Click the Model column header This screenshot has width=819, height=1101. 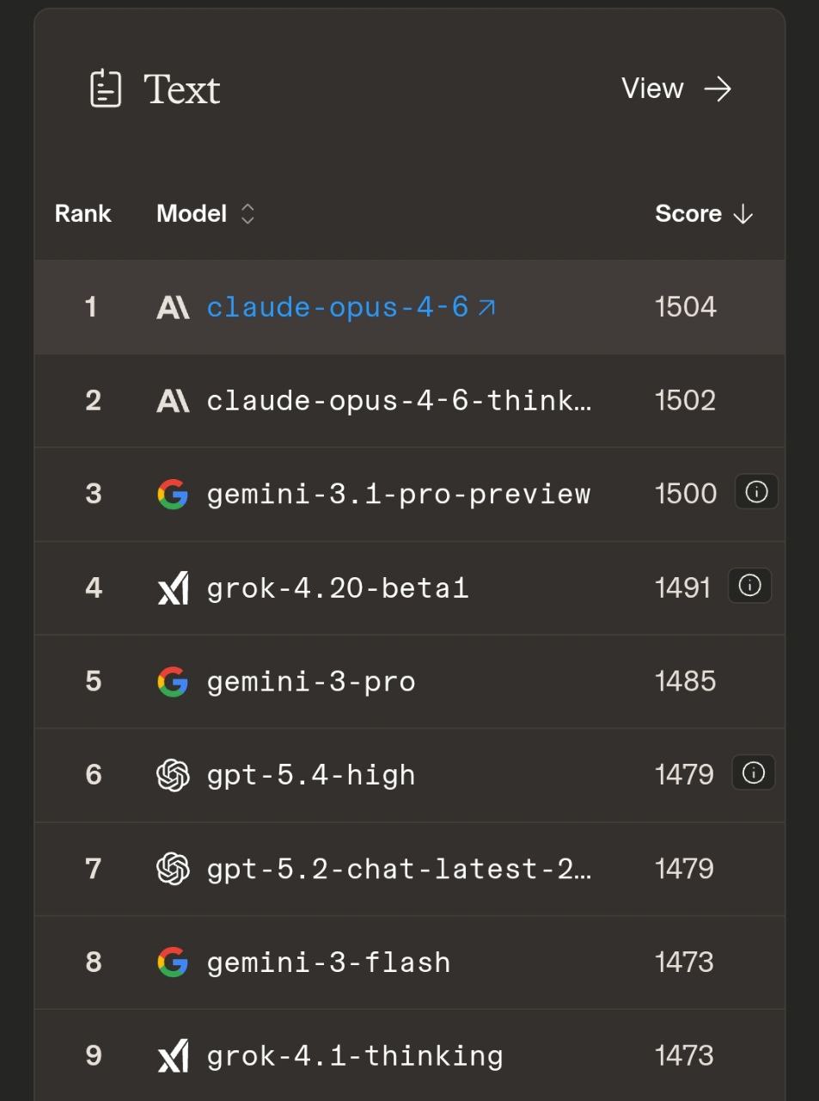[x=190, y=213]
